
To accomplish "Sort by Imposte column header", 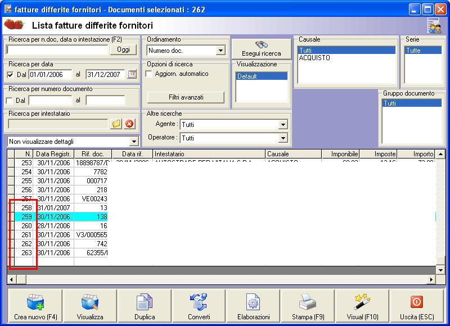I will click(378, 154).
